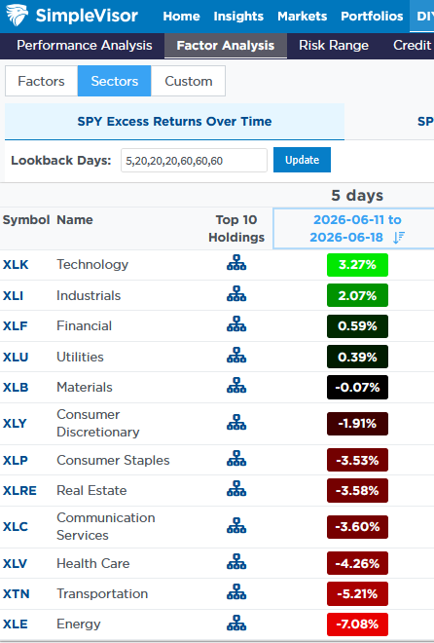The width and height of the screenshot is (434, 643).
Task: Open the Markets menu
Action: click(303, 16)
